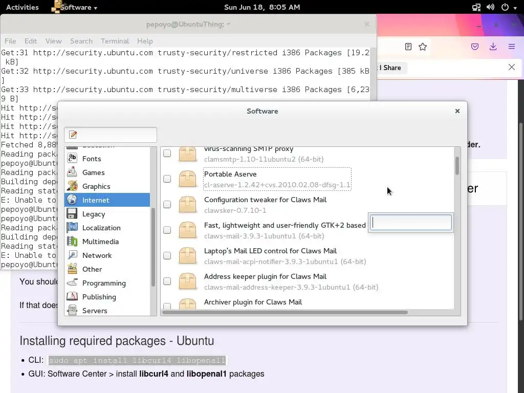Select the Publishing category icon
The width and height of the screenshot is (524, 393).
pos(72,296)
